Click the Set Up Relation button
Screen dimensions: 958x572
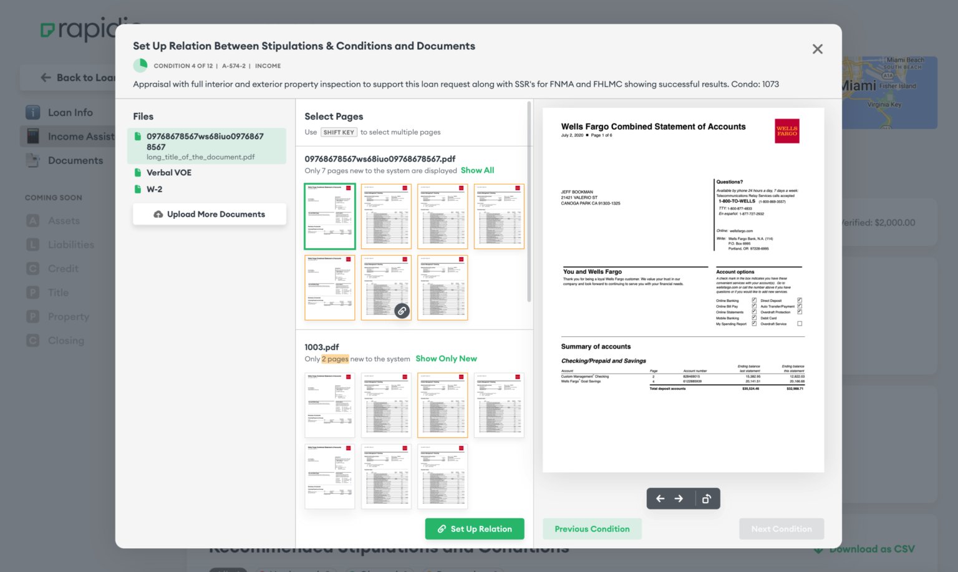[x=475, y=529]
